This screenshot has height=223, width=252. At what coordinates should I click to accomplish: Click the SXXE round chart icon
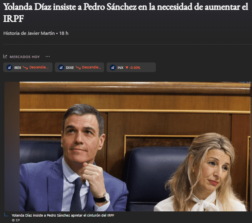tap(61, 67)
